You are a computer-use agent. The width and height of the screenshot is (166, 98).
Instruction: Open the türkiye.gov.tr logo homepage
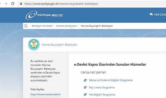pyautogui.click(x=44, y=15)
